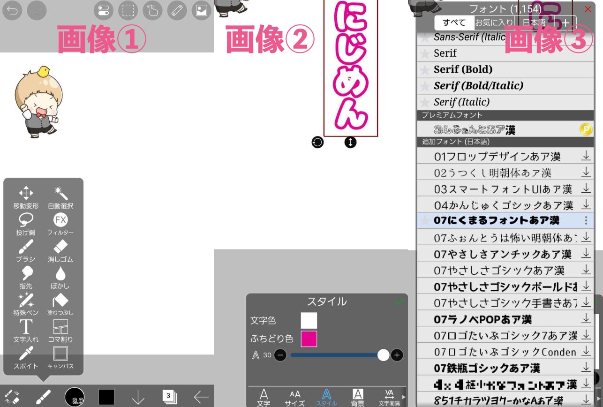Viewport: 603px width, 407px height.
Task: Open the material image icon
Action: 202,10
